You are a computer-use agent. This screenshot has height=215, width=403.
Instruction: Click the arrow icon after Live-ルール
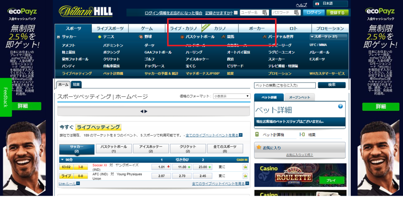[x=78, y=184]
